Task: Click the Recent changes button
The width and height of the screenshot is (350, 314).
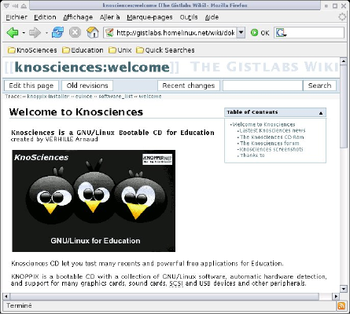Action: click(189, 86)
